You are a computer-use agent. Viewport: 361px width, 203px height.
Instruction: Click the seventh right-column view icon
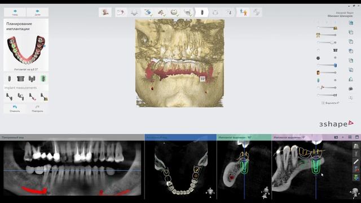(351, 79)
